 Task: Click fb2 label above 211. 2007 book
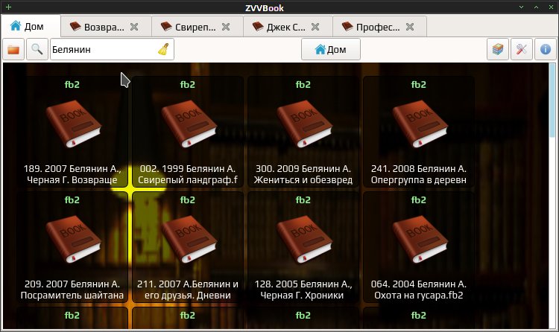point(188,199)
